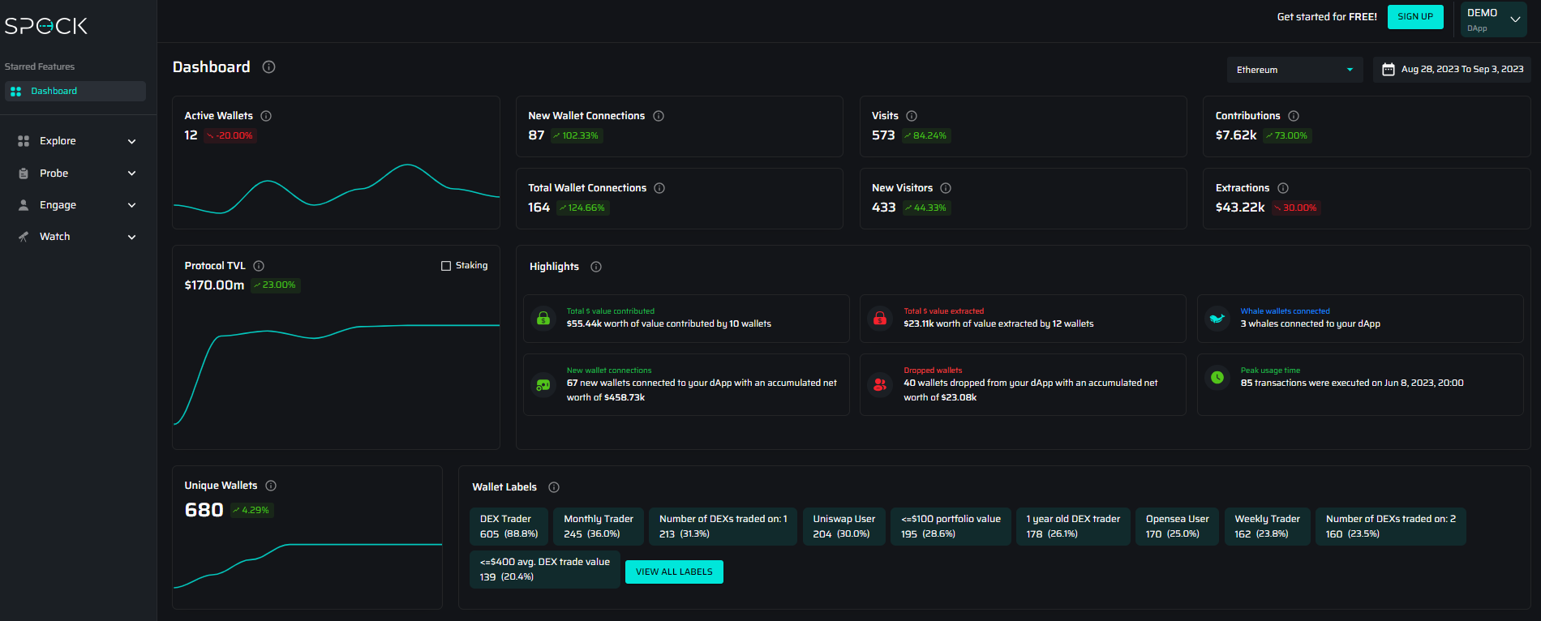Enable the Staking checkbox
The width and height of the screenshot is (1541, 621).
[446, 266]
